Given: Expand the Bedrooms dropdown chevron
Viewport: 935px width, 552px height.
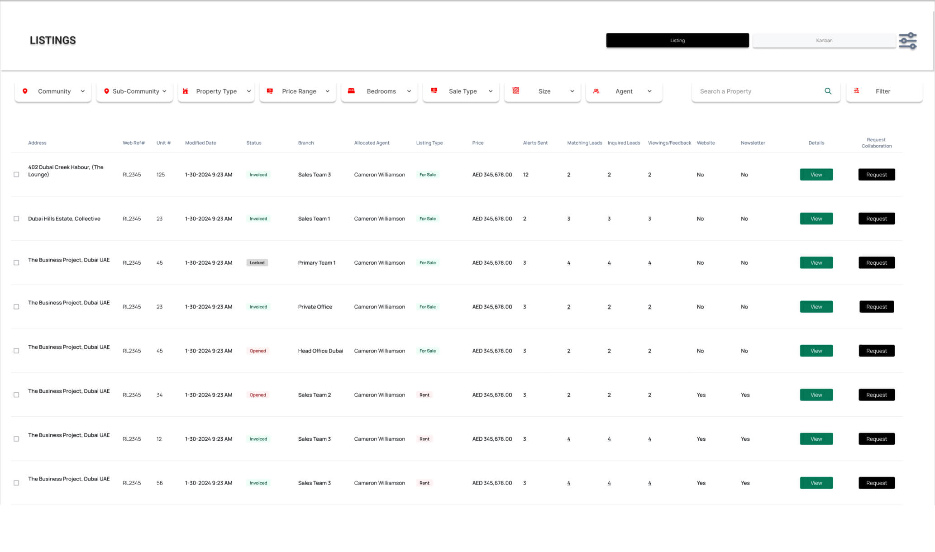Looking at the screenshot, I should (409, 91).
